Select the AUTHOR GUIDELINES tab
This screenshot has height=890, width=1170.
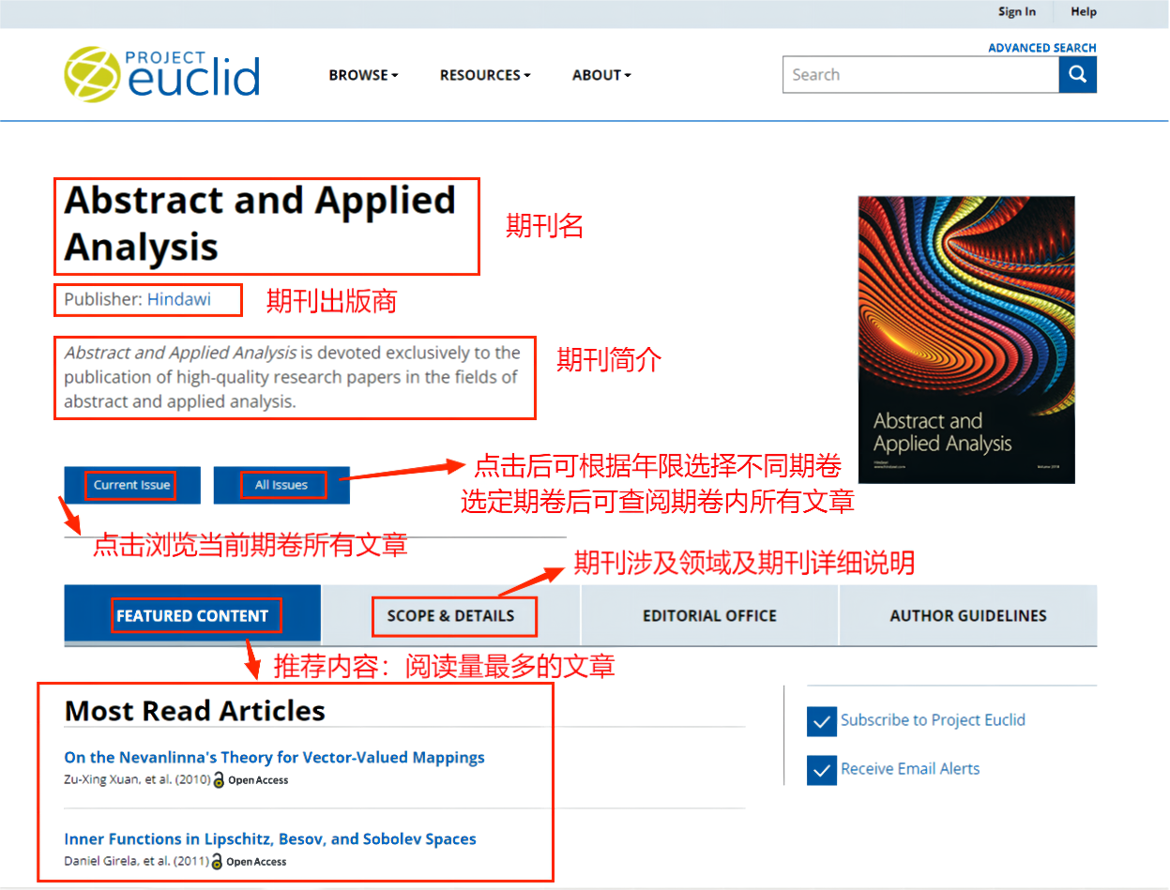coord(967,616)
